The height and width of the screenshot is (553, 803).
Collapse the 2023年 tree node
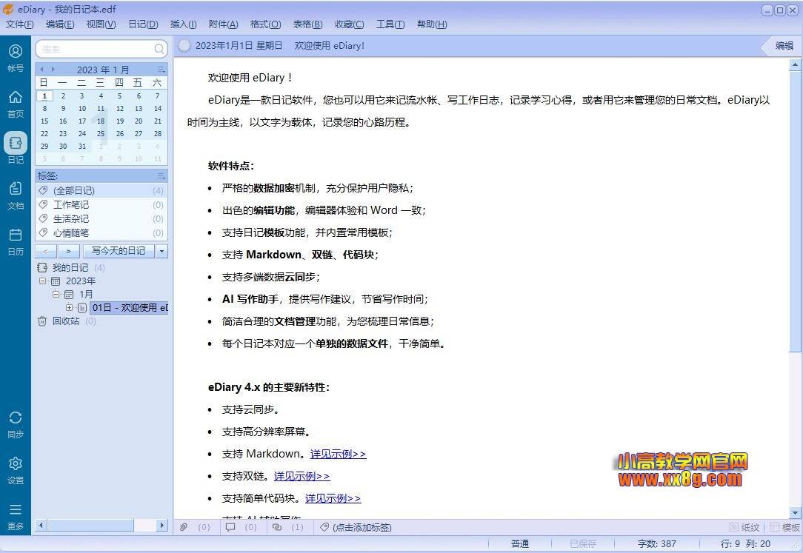(42, 281)
